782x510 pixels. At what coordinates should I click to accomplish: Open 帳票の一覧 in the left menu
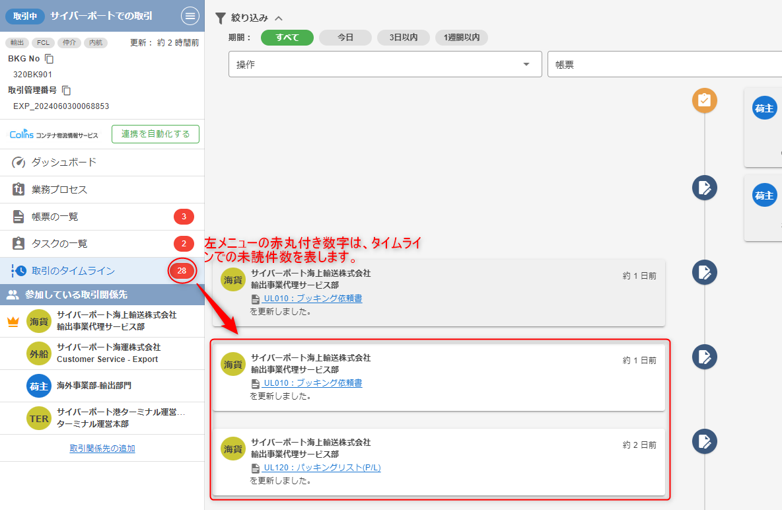tap(55, 217)
